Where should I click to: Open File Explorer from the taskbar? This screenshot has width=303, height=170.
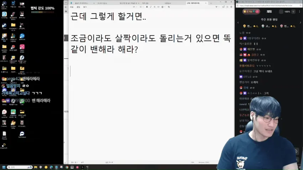point(36,167)
